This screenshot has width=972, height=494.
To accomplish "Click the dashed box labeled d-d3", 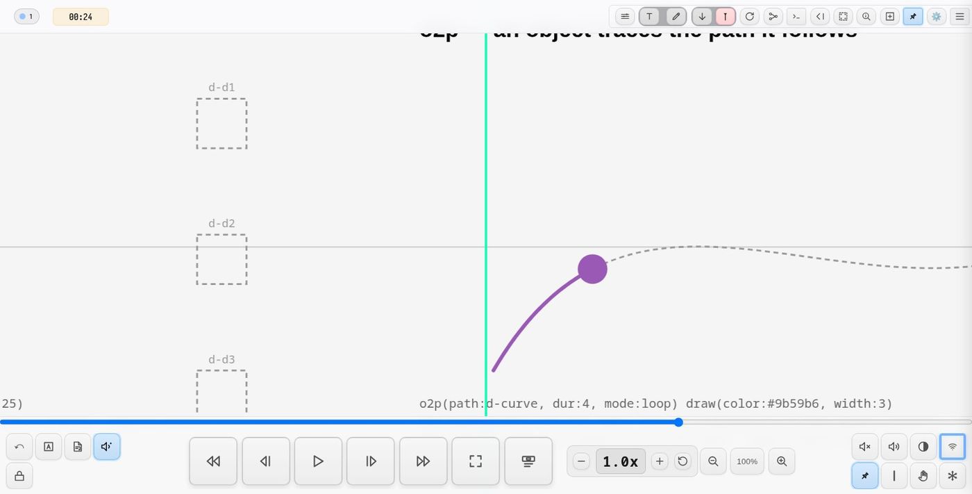I will point(221,391).
